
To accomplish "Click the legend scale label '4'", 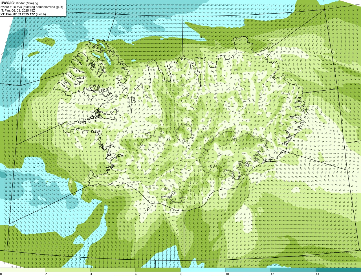I will coord(91,274).
